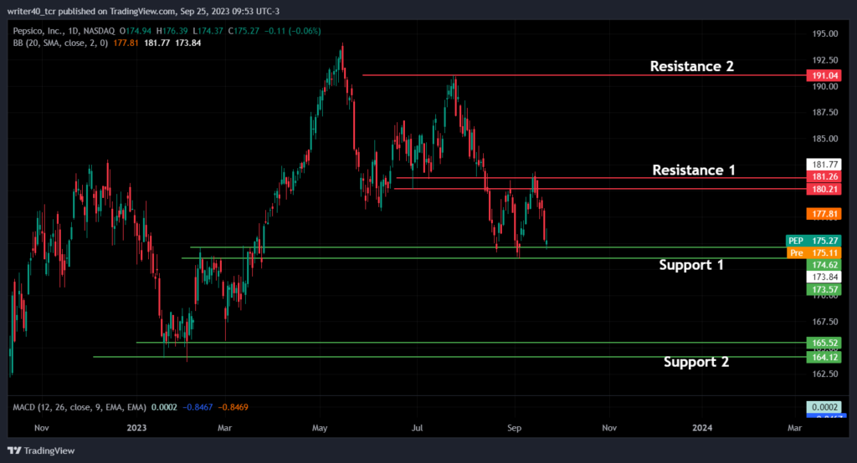The image size is (857, 463).
Task: Select the Support 2 text annotation
Action: 695,362
